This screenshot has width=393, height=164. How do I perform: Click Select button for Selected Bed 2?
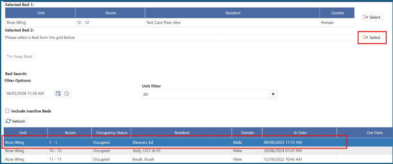(x=372, y=37)
